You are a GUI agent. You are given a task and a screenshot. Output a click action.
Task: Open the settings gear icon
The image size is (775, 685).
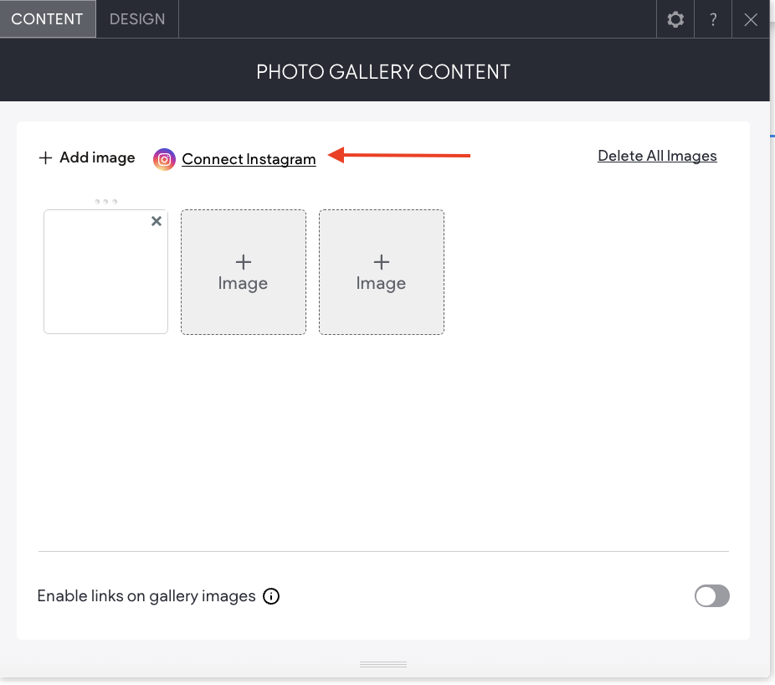(x=675, y=19)
